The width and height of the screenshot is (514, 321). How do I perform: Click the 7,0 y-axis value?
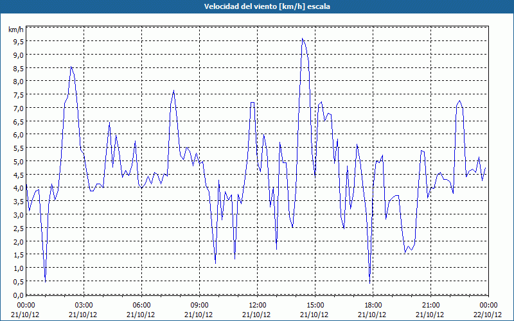coord(19,108)
